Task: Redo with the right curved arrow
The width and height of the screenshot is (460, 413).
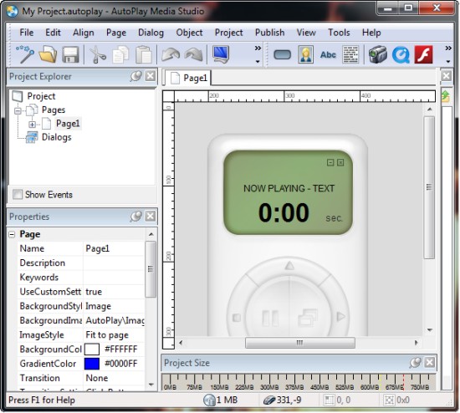Action: click(x=194, y=54)
